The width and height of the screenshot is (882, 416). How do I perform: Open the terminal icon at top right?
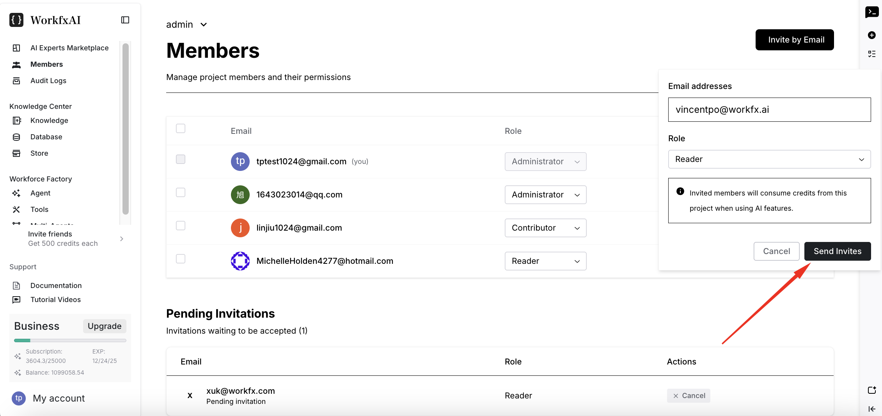871,12
